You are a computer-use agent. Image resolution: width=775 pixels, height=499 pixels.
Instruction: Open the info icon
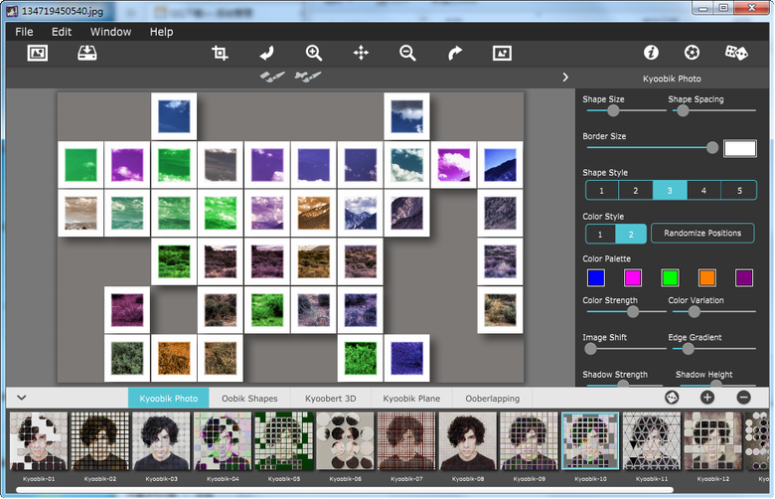(652, 53)
